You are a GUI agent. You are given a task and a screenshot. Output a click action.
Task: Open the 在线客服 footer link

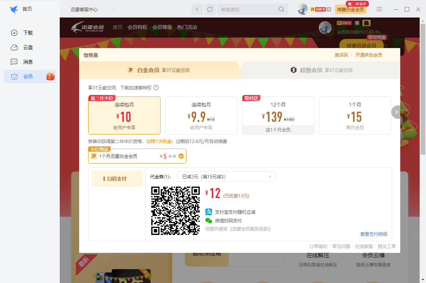(x=364, y=246)
